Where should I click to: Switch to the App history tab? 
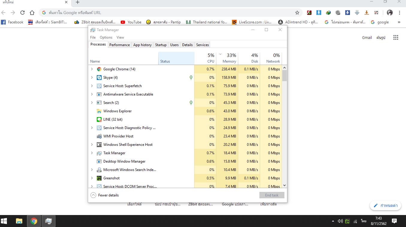tap(142, 45)
